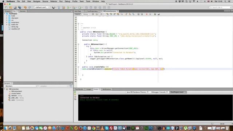Click the FileZilla icon in the Dock

[111, 128]
